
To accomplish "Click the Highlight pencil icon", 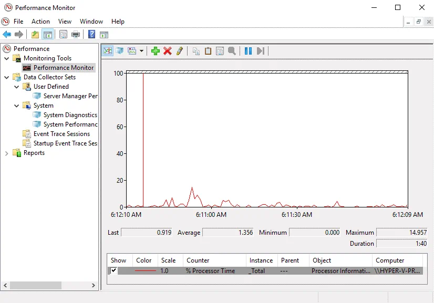I will (x=180, y=51).
